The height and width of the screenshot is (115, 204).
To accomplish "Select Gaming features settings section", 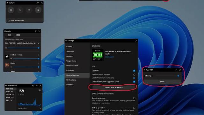I will point(77,75).
